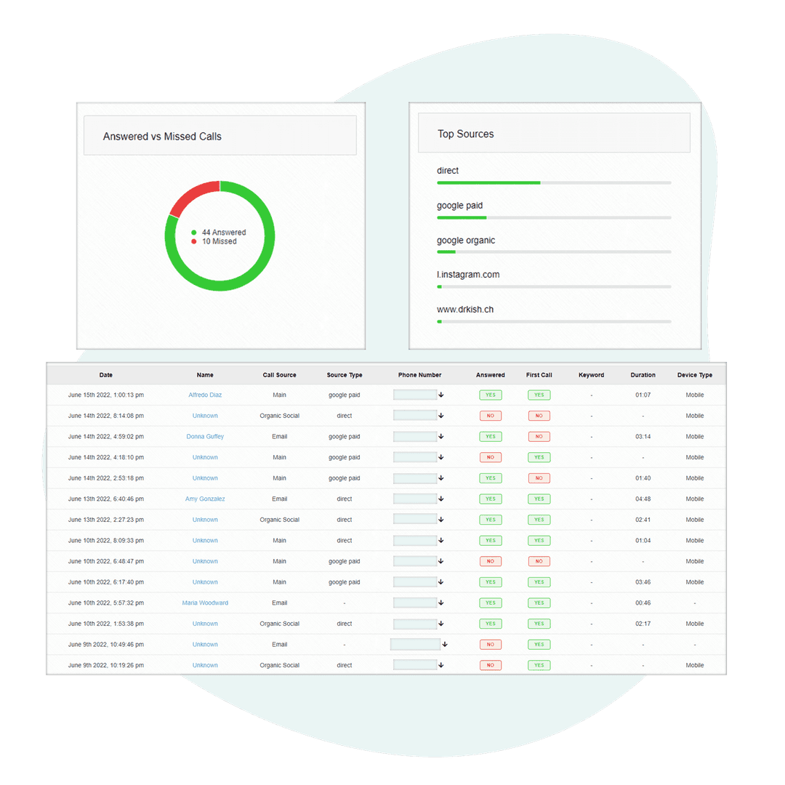The image size is (785, 785).
Task: Click the green Answered legend dot
Action: (194, 233)
